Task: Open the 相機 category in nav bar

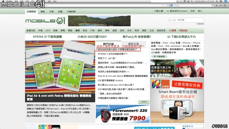Action: tap(55, 30)
